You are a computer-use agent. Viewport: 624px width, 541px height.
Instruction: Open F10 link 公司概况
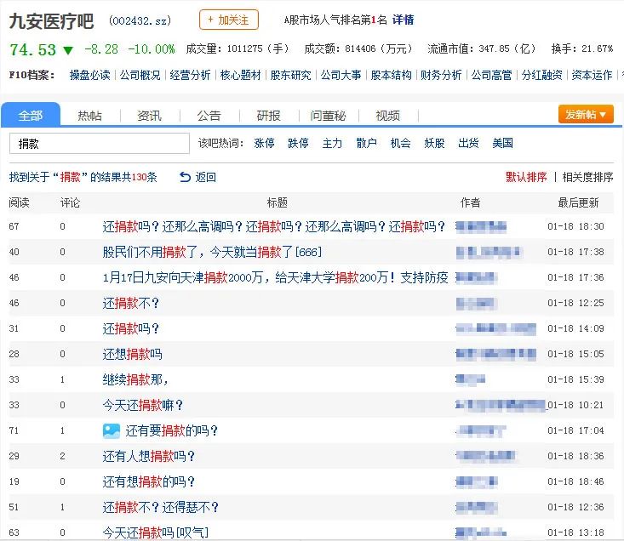click(x=140, y=75)
